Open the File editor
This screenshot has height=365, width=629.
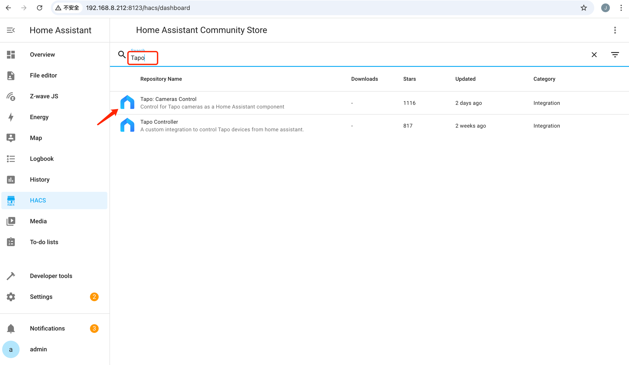[43, 75]
